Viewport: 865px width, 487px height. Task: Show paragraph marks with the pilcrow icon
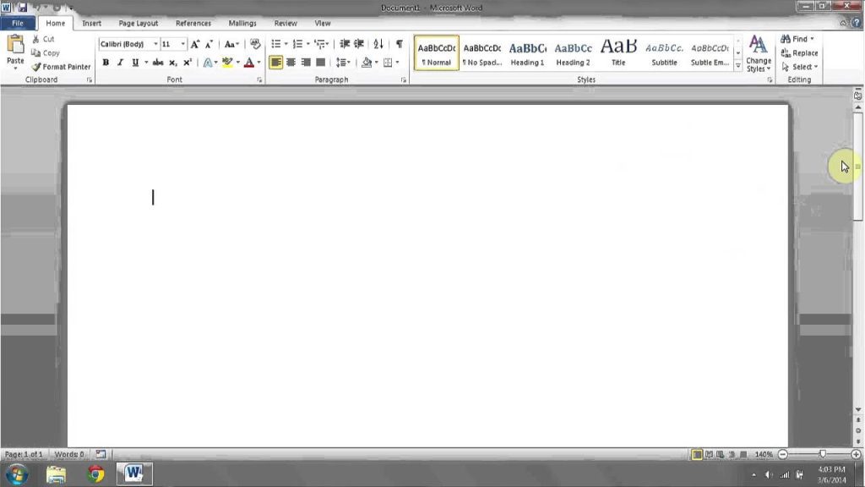[397, 43]
